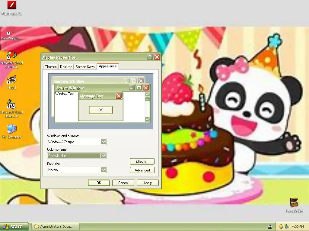Click the Active Window preview maximize icon
Screen dimensions: 309x231
coord(139,88)
